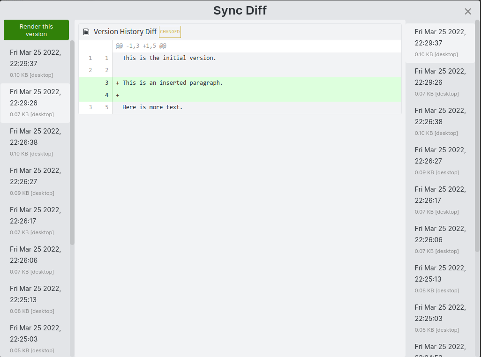
Task: Select the 22:26:27 version entry on the left
Action: click(35, 181)
